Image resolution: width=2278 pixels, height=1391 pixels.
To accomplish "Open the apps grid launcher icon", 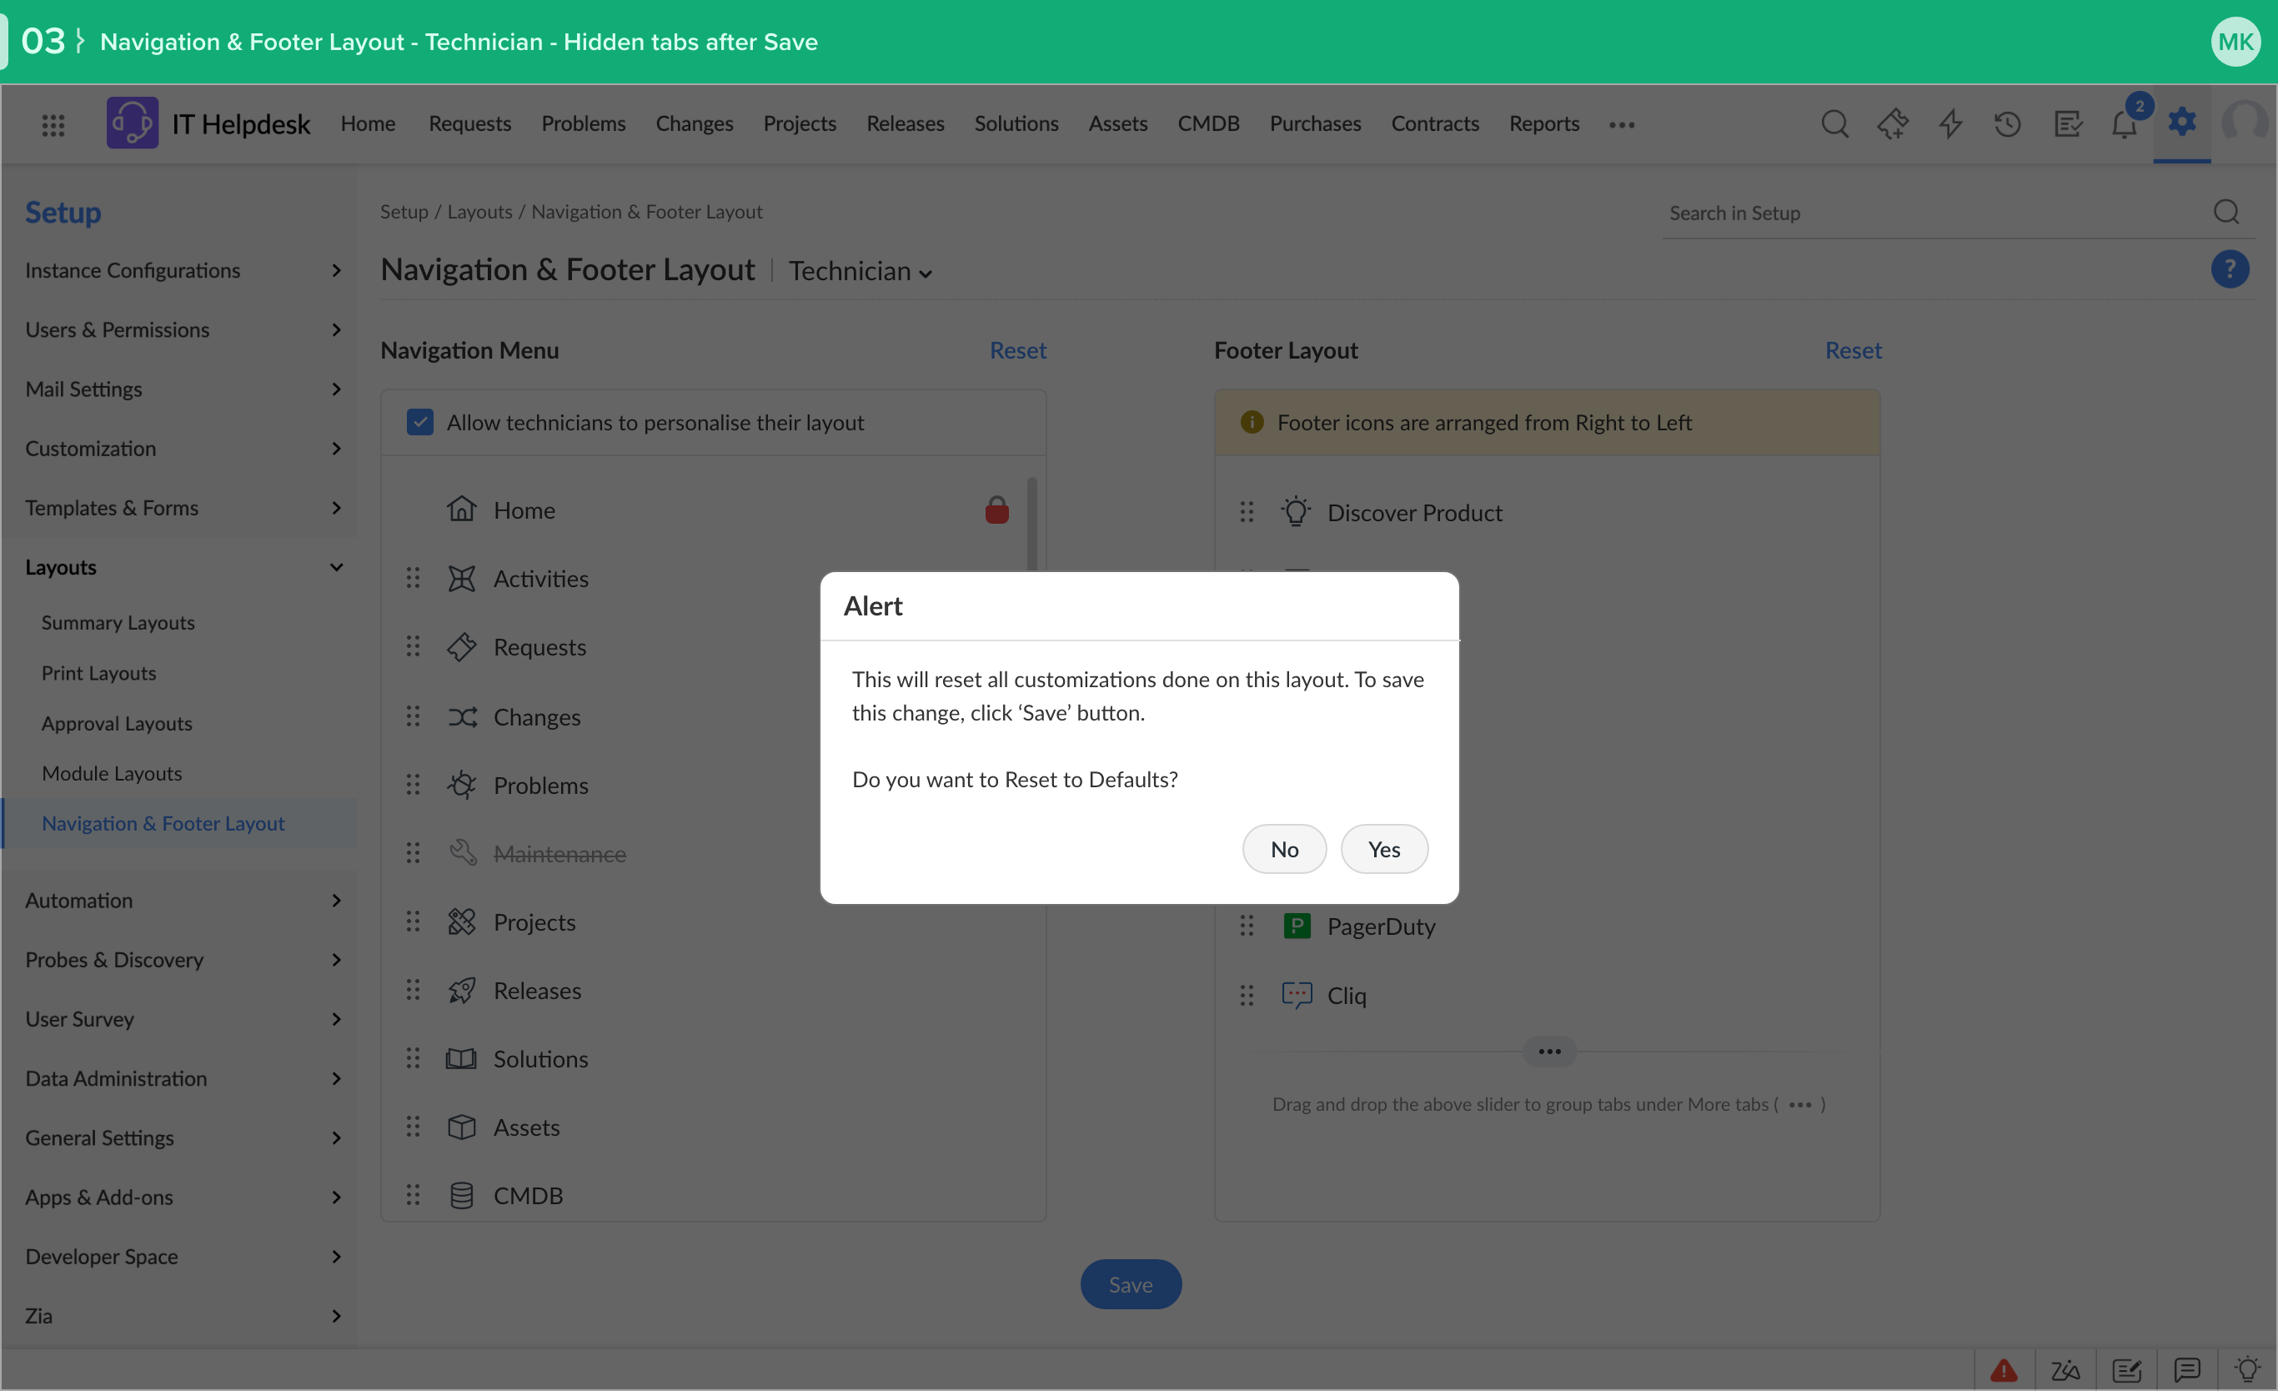I will tap(53, 125).
